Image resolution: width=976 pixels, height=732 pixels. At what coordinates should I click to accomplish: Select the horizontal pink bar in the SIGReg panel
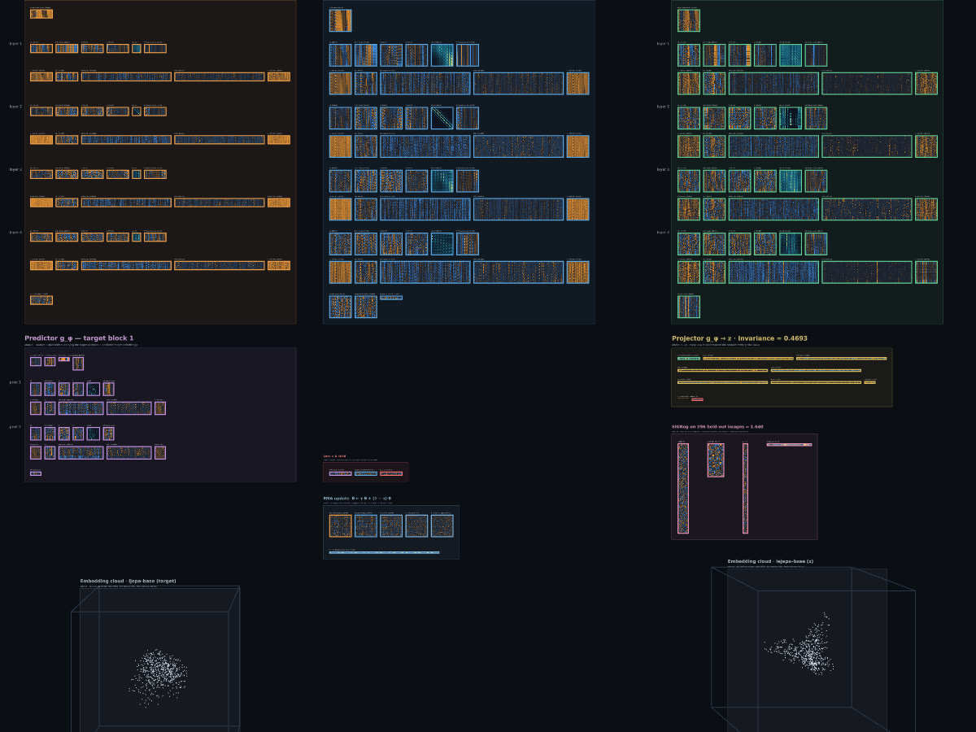pos(789,445)
